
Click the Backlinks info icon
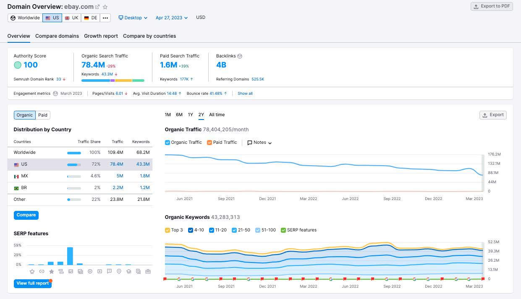(x=240, y=56)
